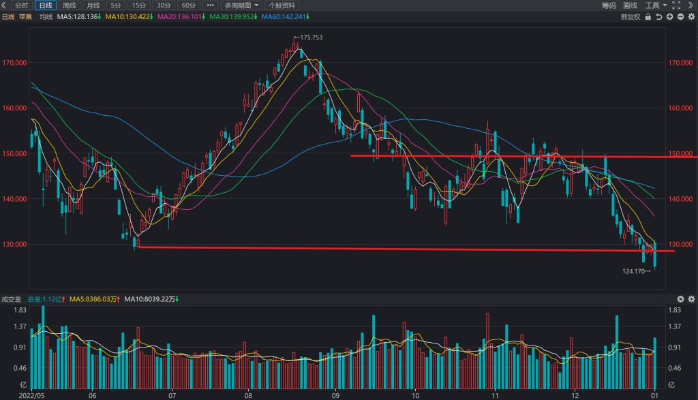
Task: Toggle the 均线 moving average display
Action: point(46,17)
